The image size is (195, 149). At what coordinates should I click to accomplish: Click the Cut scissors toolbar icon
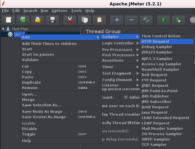70,20
